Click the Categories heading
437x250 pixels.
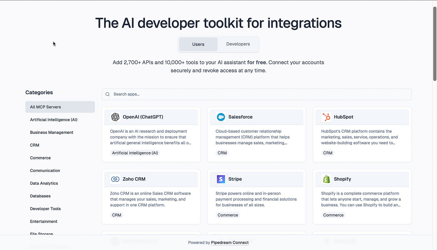point(39,92)
